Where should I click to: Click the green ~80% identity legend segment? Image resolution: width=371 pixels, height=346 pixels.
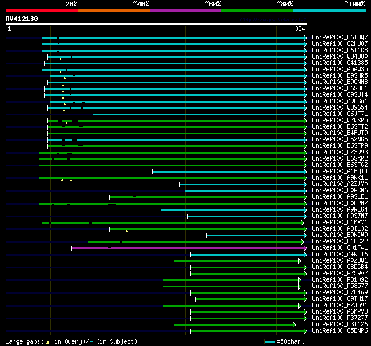click(257, 10)
